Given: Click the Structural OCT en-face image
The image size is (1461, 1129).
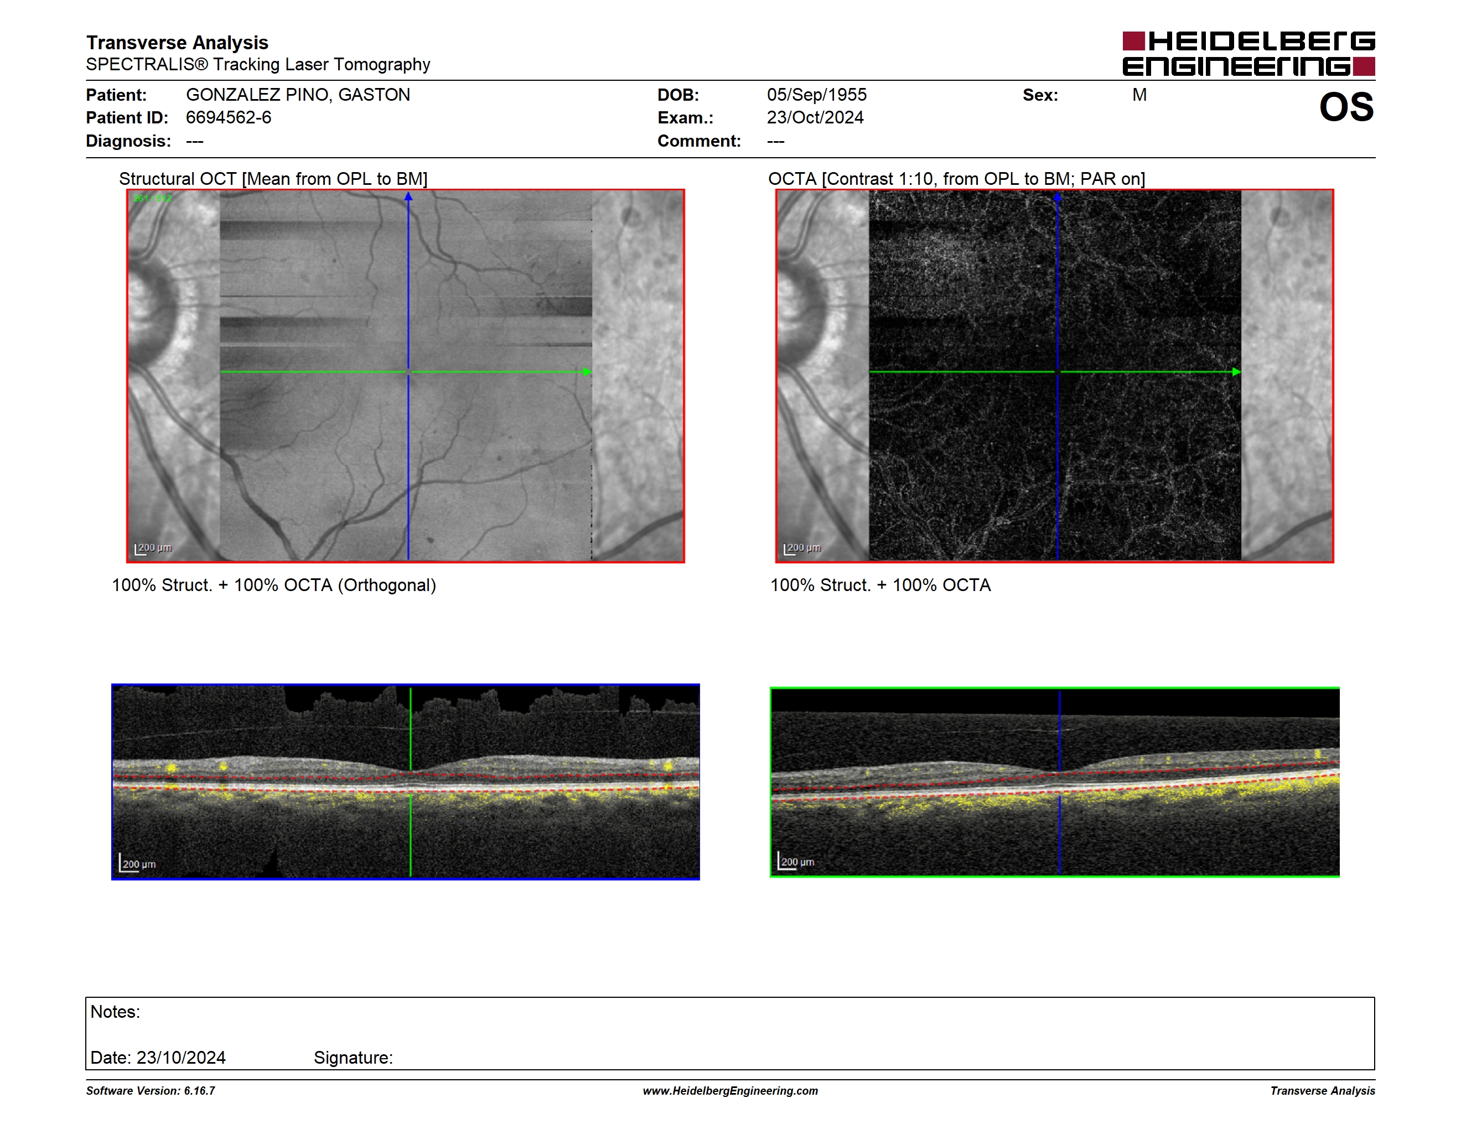Looking at the screenshot, I should [x=406, y=376].
